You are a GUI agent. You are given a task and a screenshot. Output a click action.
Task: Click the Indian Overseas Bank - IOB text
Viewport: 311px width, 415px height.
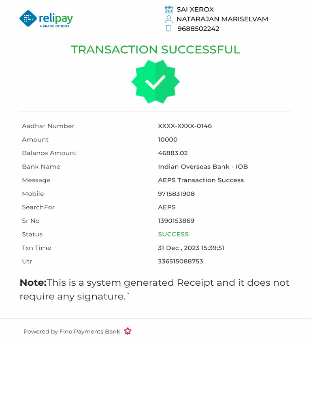202,167
